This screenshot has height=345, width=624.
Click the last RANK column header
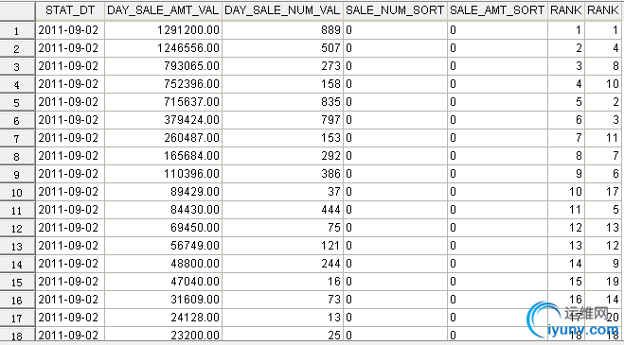[x=604, y=10]
